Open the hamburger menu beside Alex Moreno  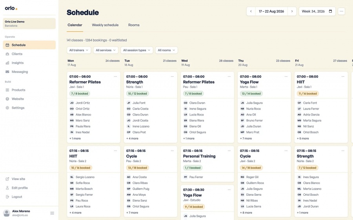tap(52, 213)
